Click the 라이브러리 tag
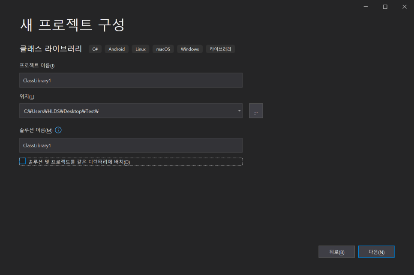The width and height of the screenshot is (414, 275). click(x=220, y=49)
